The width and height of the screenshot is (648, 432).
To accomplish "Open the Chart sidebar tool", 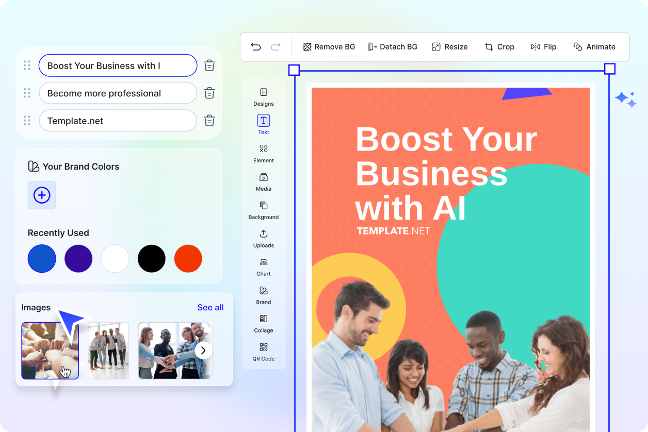I will click(x=264, y=267).
